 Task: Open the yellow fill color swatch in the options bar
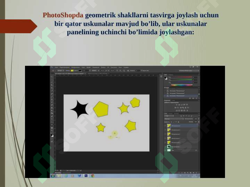(72, 71)
